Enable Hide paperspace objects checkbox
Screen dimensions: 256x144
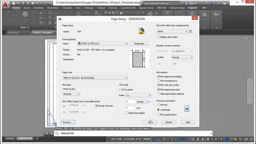click(x=158, y=94)
